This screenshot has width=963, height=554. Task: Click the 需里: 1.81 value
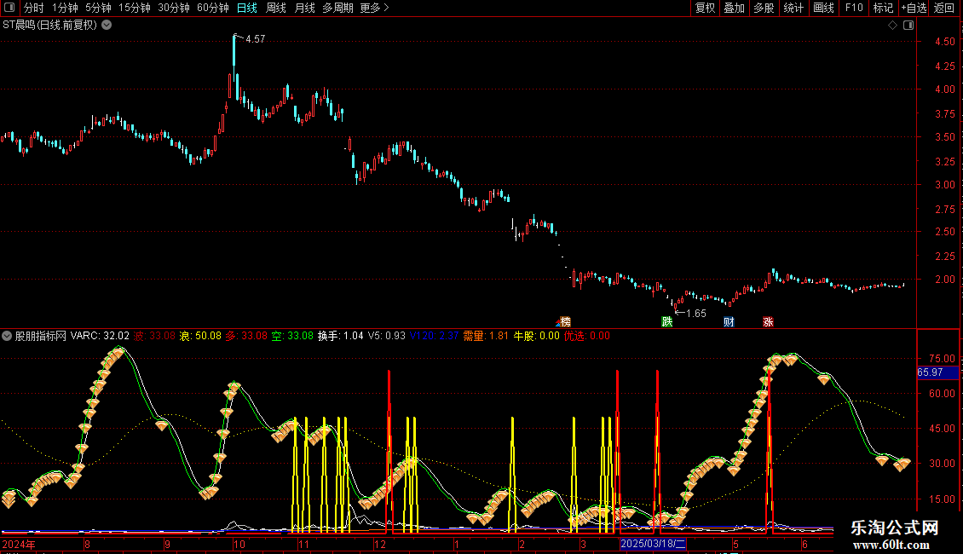click(486, 336)
